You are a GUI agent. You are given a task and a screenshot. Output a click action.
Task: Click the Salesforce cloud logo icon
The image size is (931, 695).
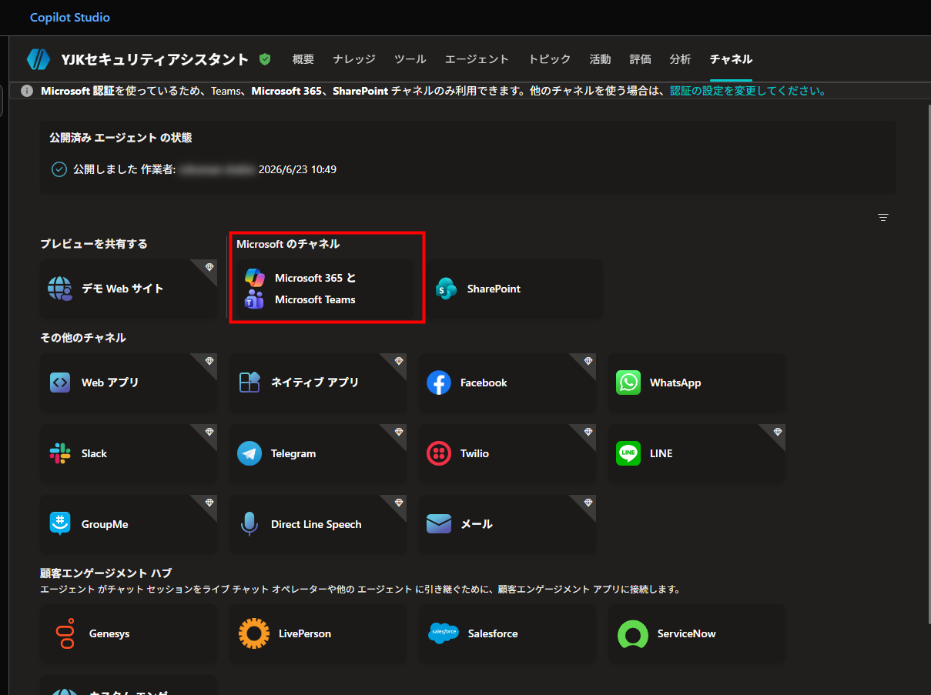click(444, 633)
